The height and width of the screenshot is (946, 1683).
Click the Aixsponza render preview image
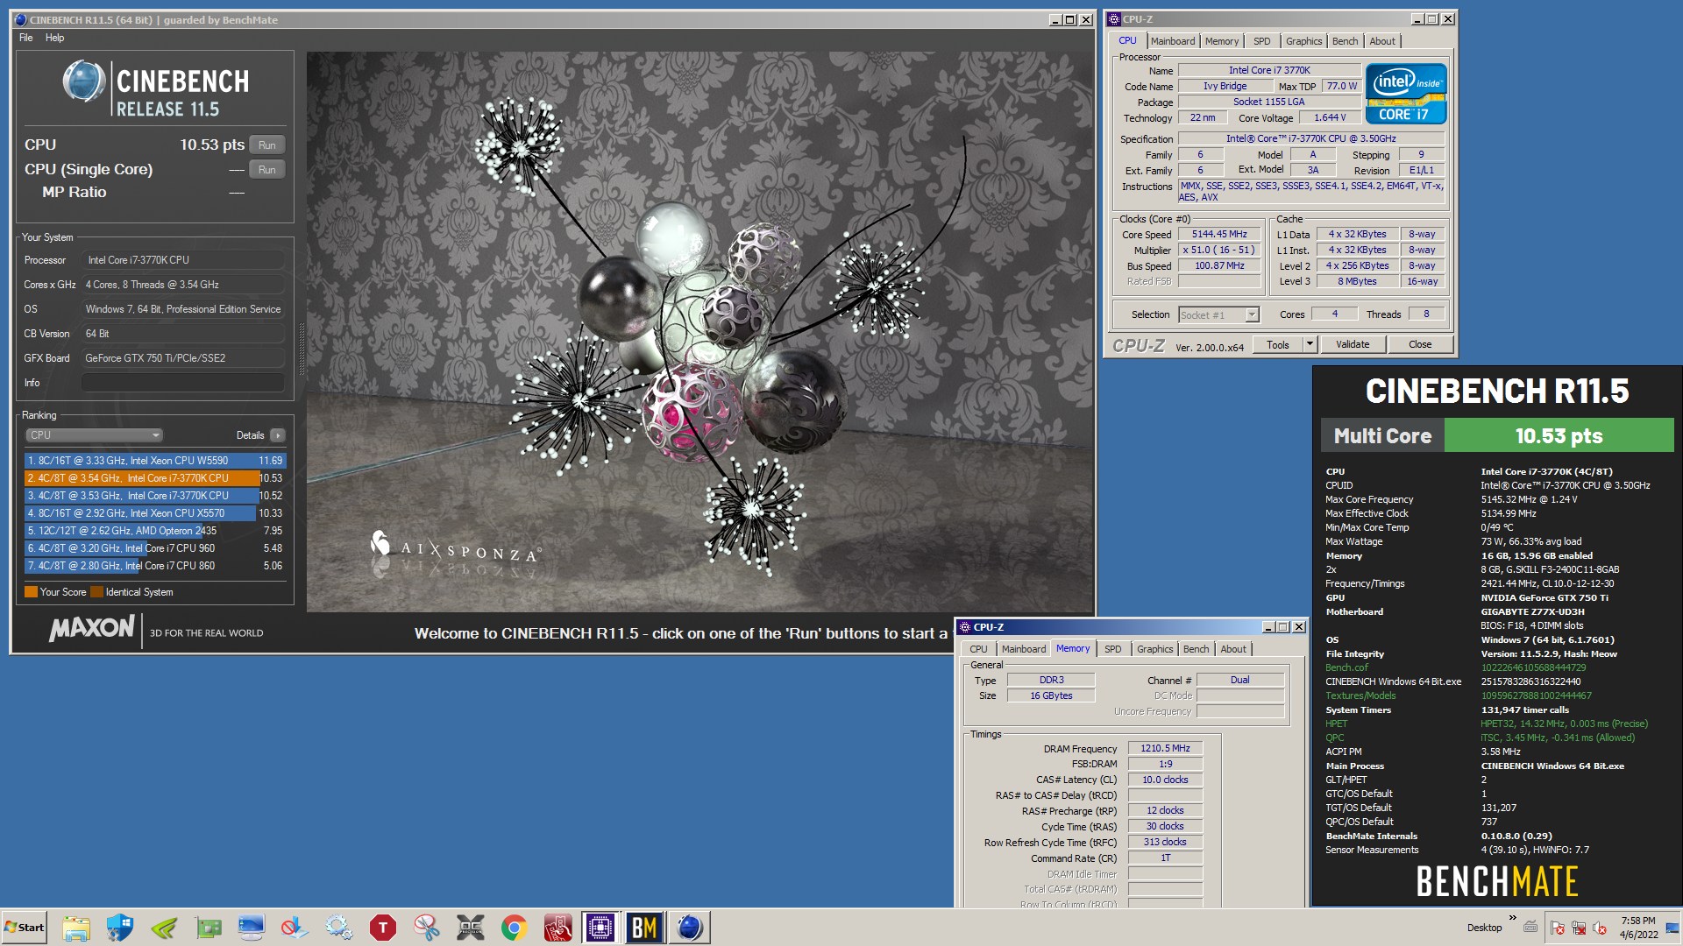[700, 332]
